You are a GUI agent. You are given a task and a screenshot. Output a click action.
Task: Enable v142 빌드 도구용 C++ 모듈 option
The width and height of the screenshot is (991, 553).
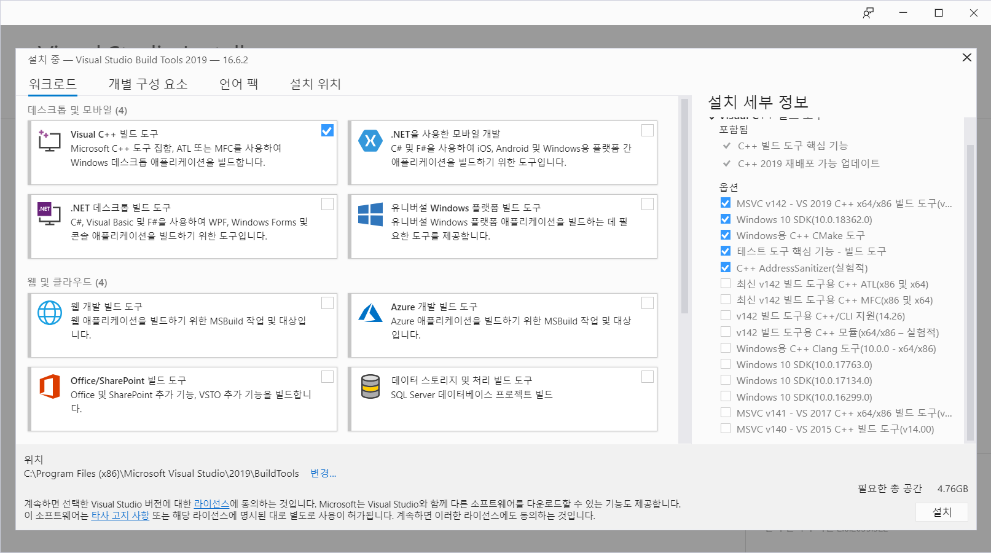[726, 332]
